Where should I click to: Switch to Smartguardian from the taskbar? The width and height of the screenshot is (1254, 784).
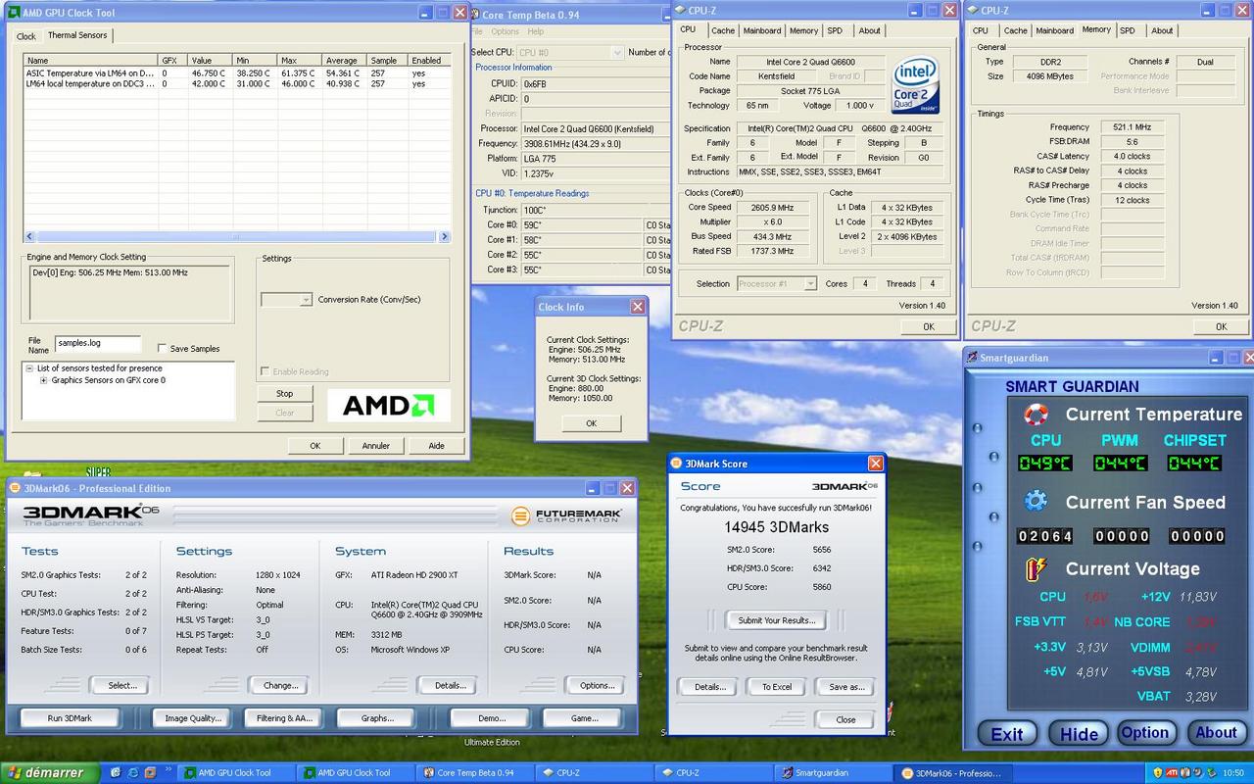[836, 772]
